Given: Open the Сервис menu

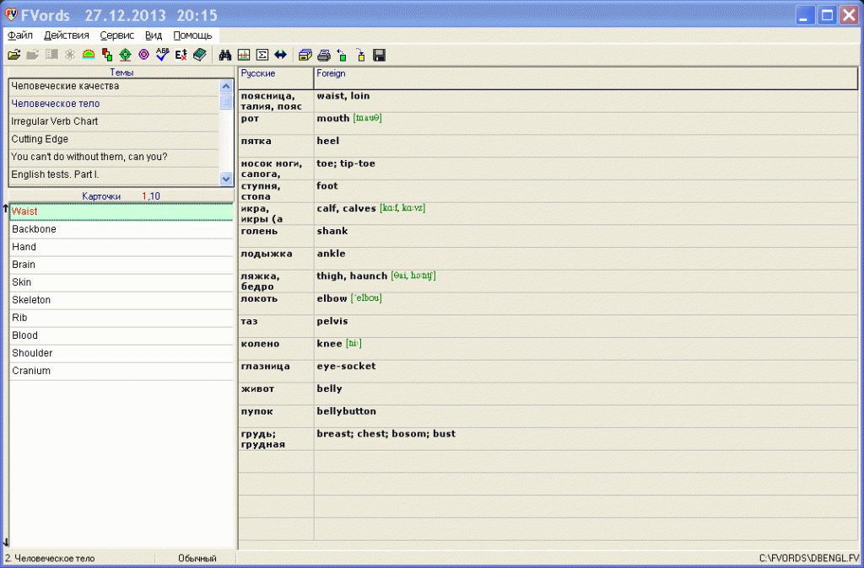Looking at the screenshot, I should (x=116, y=35).
